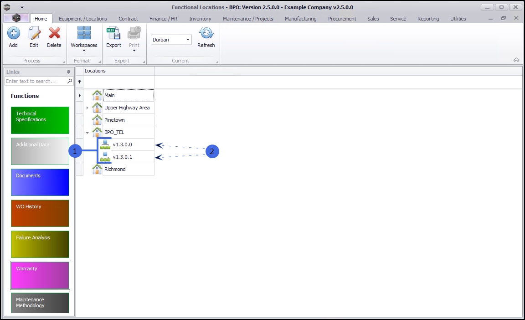The width and height of the screenshot is (525, 320).
Task: Click the row indicator arrow beside Main
Action: [79, 95]
